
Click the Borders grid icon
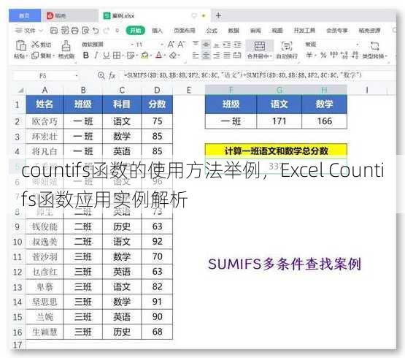pyautogui.click(x=117, y=55)
